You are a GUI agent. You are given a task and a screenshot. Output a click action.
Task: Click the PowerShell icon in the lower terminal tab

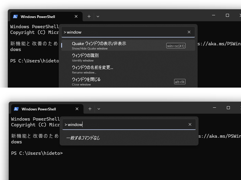point(16,109)
